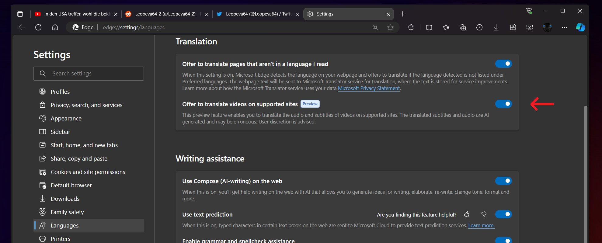Viewport: 602px width, 243px height.
Task: Close the Twitter Leopeva64 tab
Action: coord(298,14)
